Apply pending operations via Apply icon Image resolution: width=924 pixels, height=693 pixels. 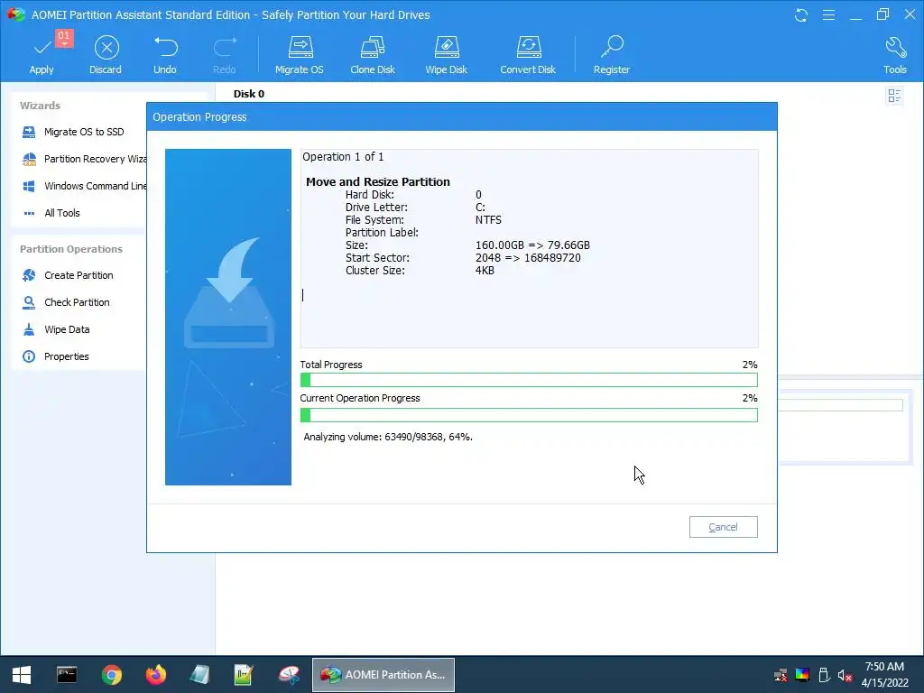pyautogui.click(x=42, y=54)
